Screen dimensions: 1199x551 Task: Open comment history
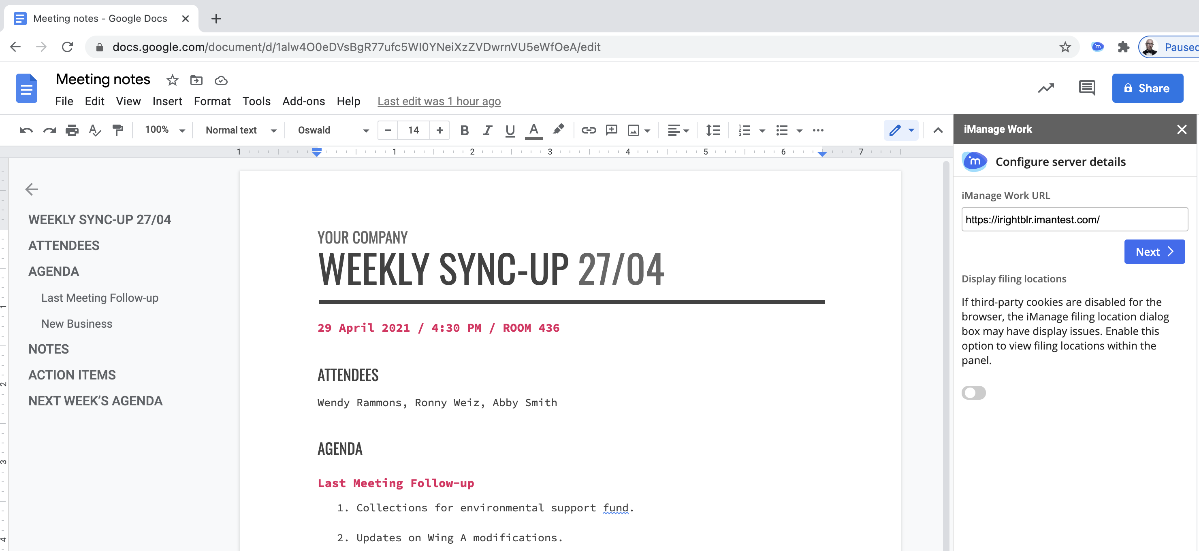click(1086, 88)
